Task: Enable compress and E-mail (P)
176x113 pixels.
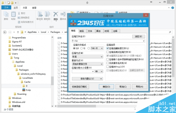Action: click(108, 67)
